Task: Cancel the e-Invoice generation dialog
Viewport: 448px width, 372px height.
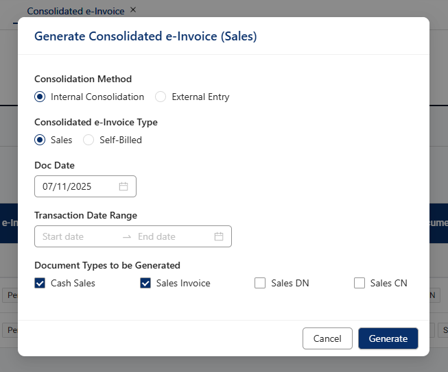Action: 327,338
